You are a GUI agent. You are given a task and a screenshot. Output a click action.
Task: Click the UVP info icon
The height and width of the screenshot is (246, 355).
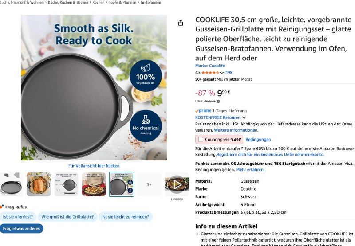pyautogui.click(x=218, y=101)
